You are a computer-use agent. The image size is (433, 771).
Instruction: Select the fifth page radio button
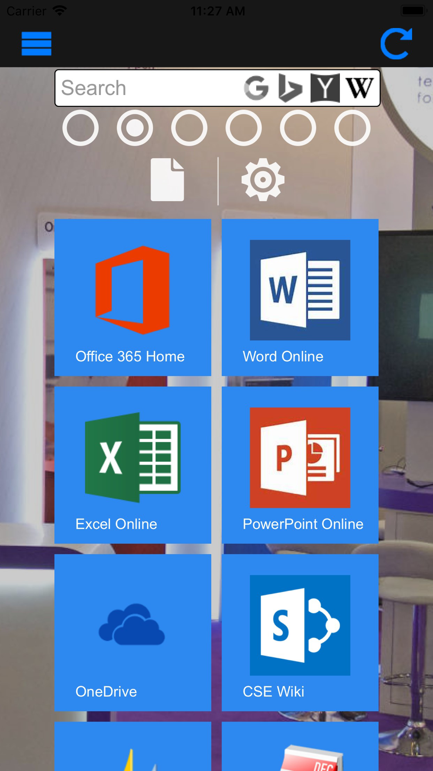pyautogui.click(x=298, y=128)
